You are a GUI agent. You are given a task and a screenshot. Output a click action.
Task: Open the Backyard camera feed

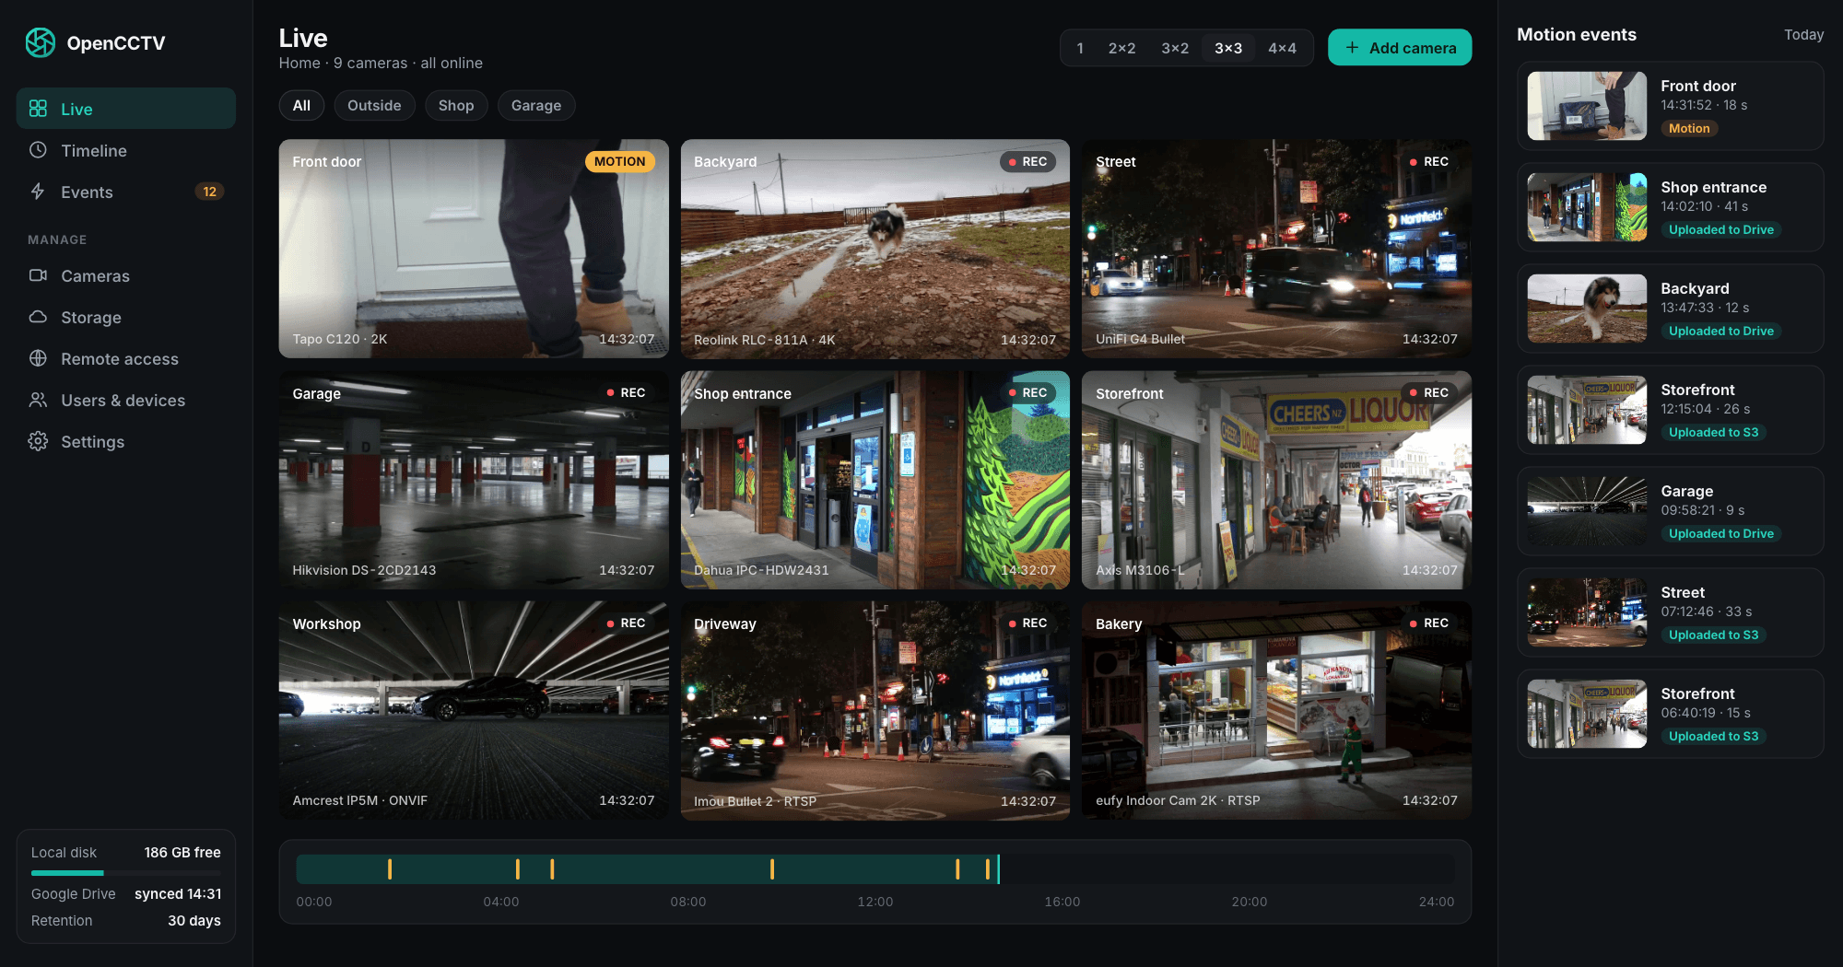875,249
